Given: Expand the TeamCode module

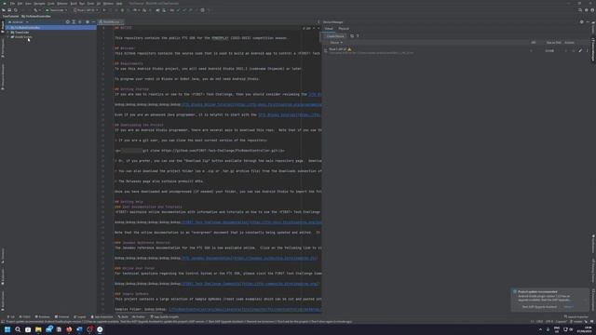Looking at the screenshot, I should [x=8, y=33].
